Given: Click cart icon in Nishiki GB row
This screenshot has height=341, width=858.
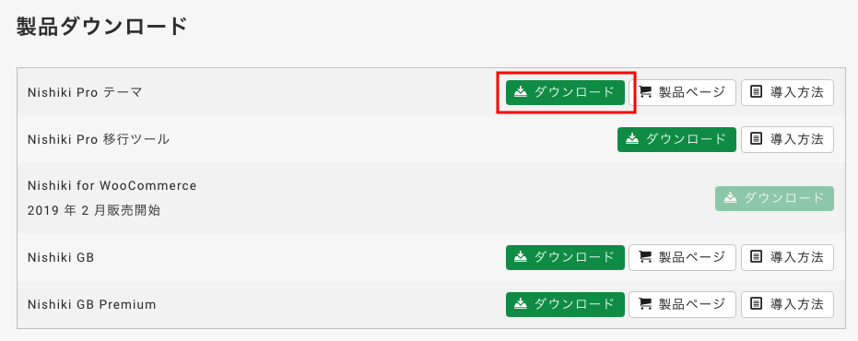Looking at the screenshot, I should [646, 257].
